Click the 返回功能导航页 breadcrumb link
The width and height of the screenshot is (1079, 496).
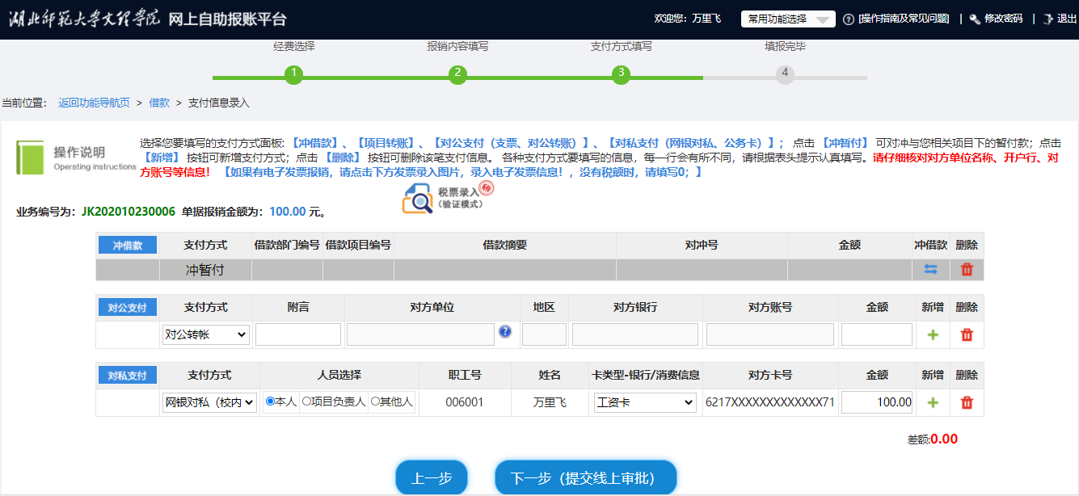click(x=94, y=103)
